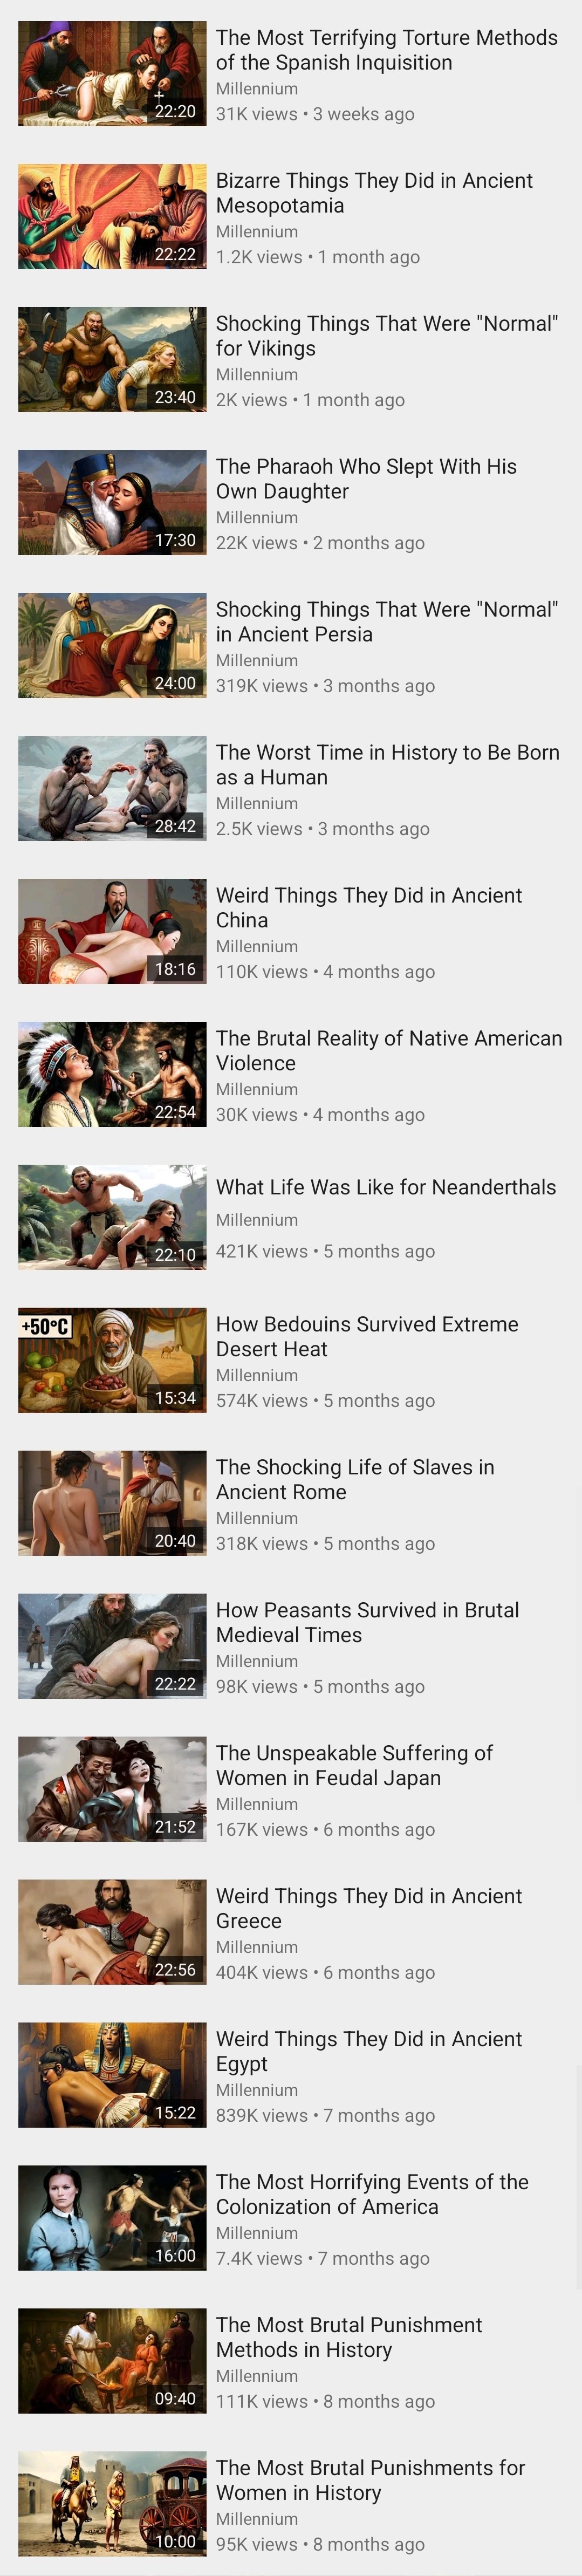Open 'Most Brutal Punishment Methods in History' title

pos(349,2338)
